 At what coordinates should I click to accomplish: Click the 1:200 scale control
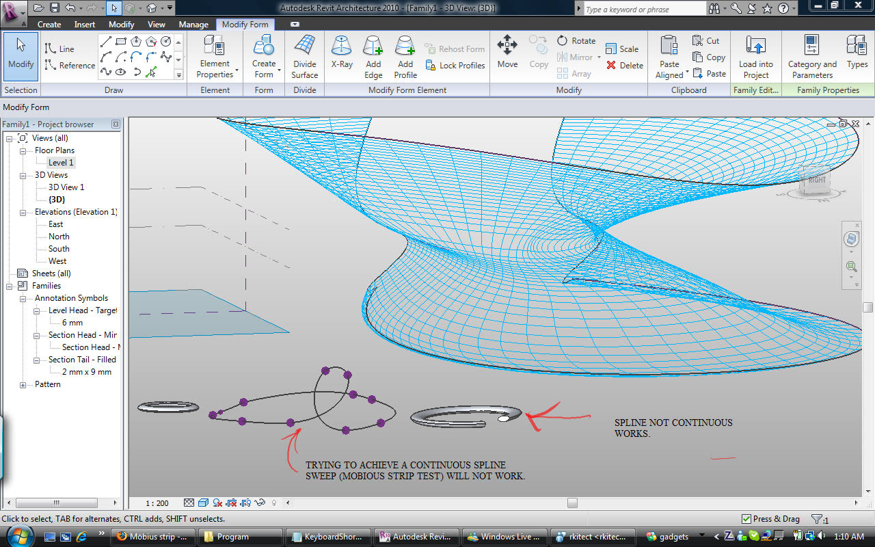click(x=157, y=503)
